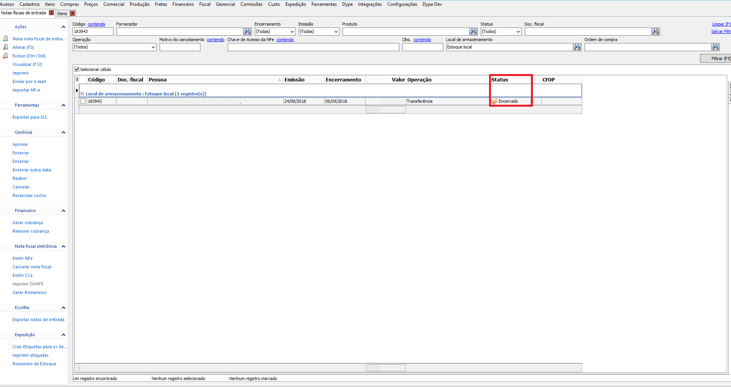Open lookup binoculars beside Doc. fiscal field
The image size is (731, 387).
[x=655, y=31]
